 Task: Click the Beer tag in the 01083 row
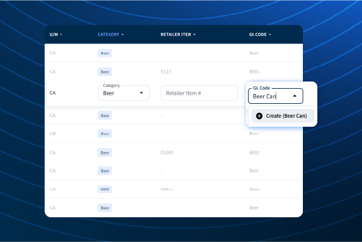[x=105, y=152]
